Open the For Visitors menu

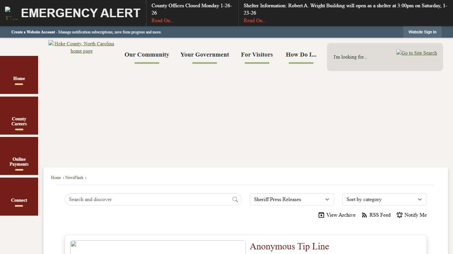pyautogui.click(x=257, y=55)
